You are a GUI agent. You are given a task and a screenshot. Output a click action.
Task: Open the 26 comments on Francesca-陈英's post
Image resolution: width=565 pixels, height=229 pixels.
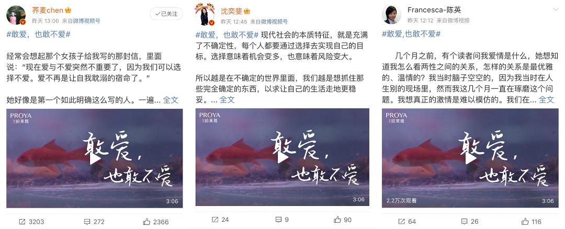coord(470,222)
